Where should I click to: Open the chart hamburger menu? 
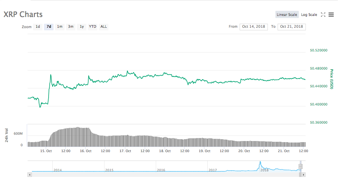(x=331, y=15)
